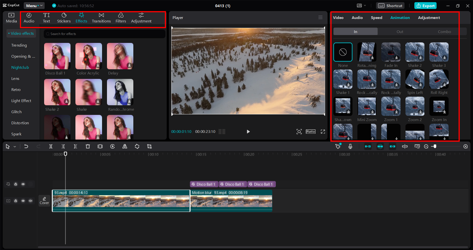The width and height of the screenshot is (473, 250).
Task: Collapse the Video effects category expander
Action: coord(22,33)
